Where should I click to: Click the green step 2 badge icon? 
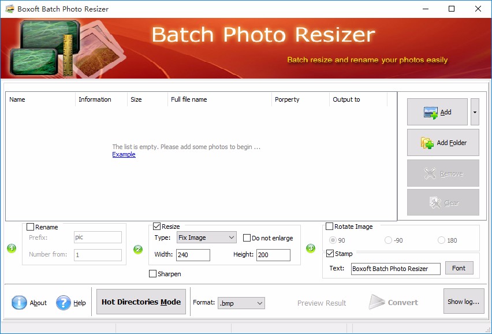137,248
